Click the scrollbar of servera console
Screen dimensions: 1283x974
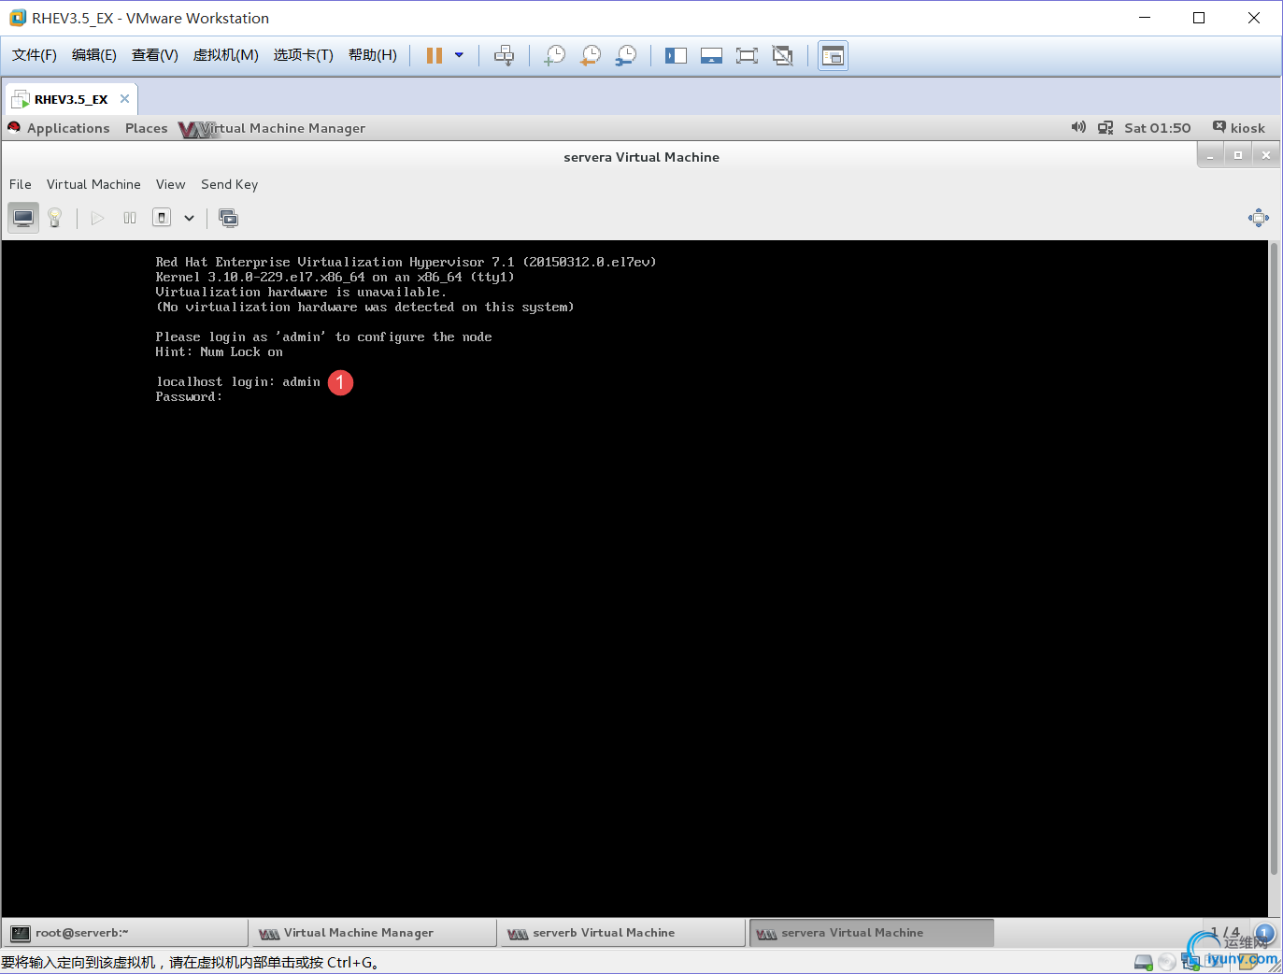coord(1274,558)
